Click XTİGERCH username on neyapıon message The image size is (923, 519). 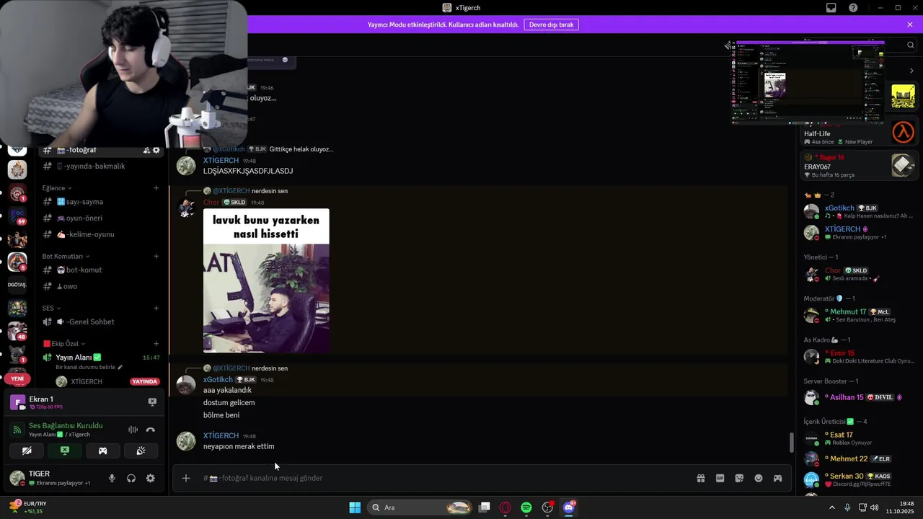(221, 435)
